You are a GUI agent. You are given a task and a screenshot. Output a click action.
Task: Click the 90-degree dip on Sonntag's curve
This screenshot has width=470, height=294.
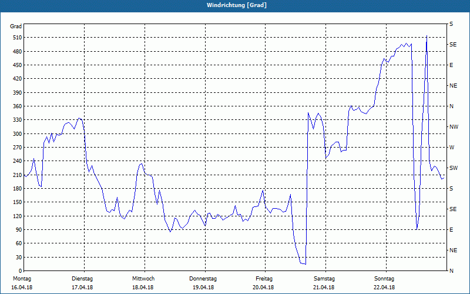click(x=417, y=229)
